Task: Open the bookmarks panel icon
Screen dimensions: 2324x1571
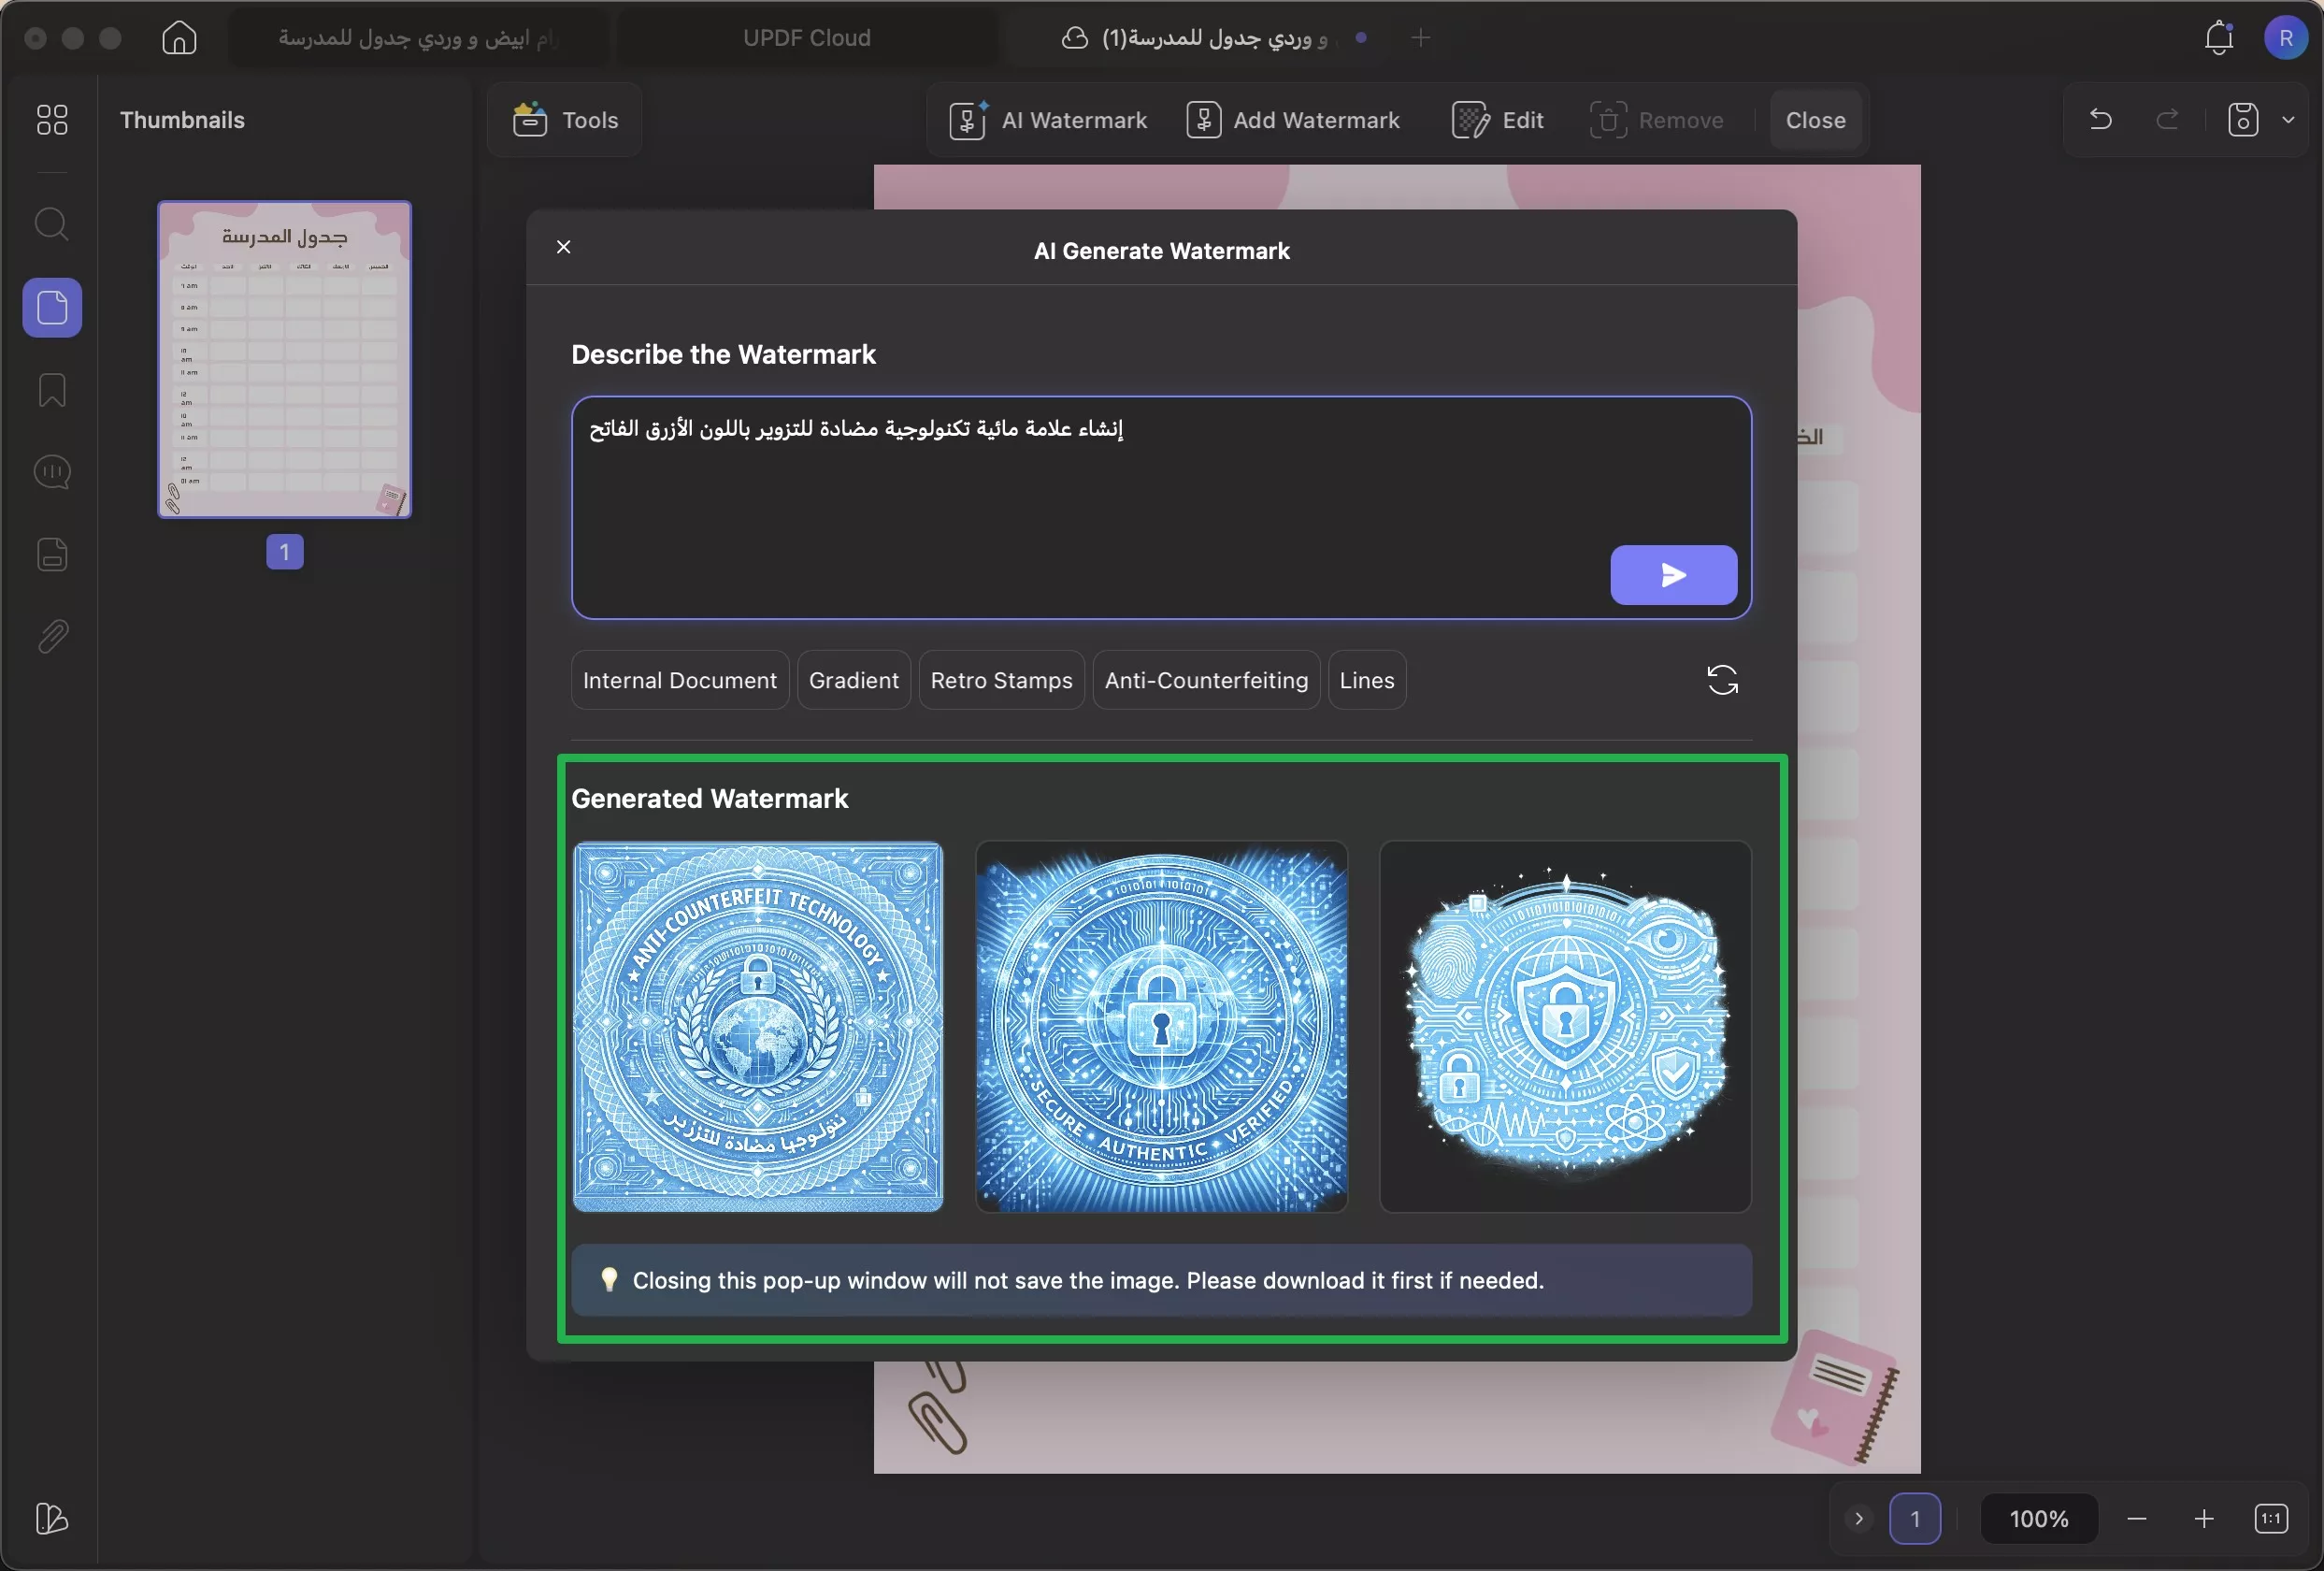Action: click(x=52, y=390)
